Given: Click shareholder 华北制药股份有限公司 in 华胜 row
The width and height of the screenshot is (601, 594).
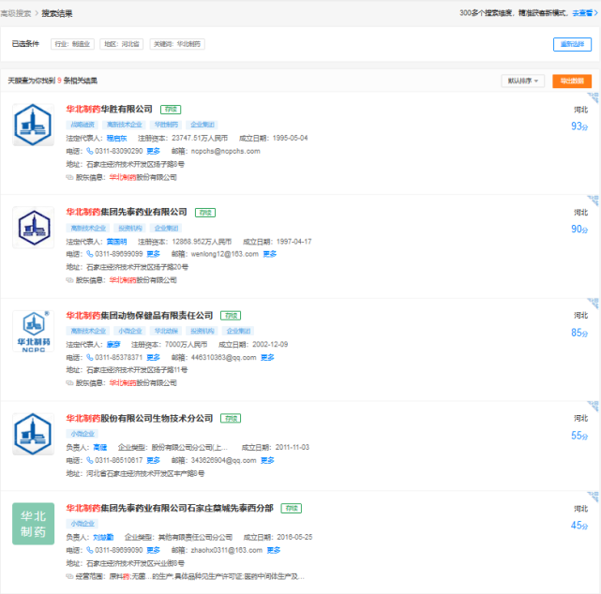Looking at the screenshot, I should point(143,177).
